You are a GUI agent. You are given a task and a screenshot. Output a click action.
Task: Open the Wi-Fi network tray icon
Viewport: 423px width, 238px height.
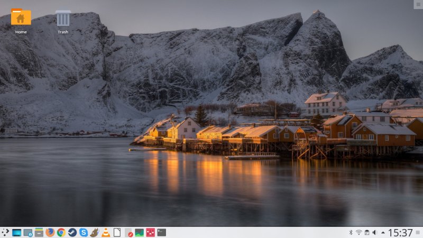click(358, 232)
